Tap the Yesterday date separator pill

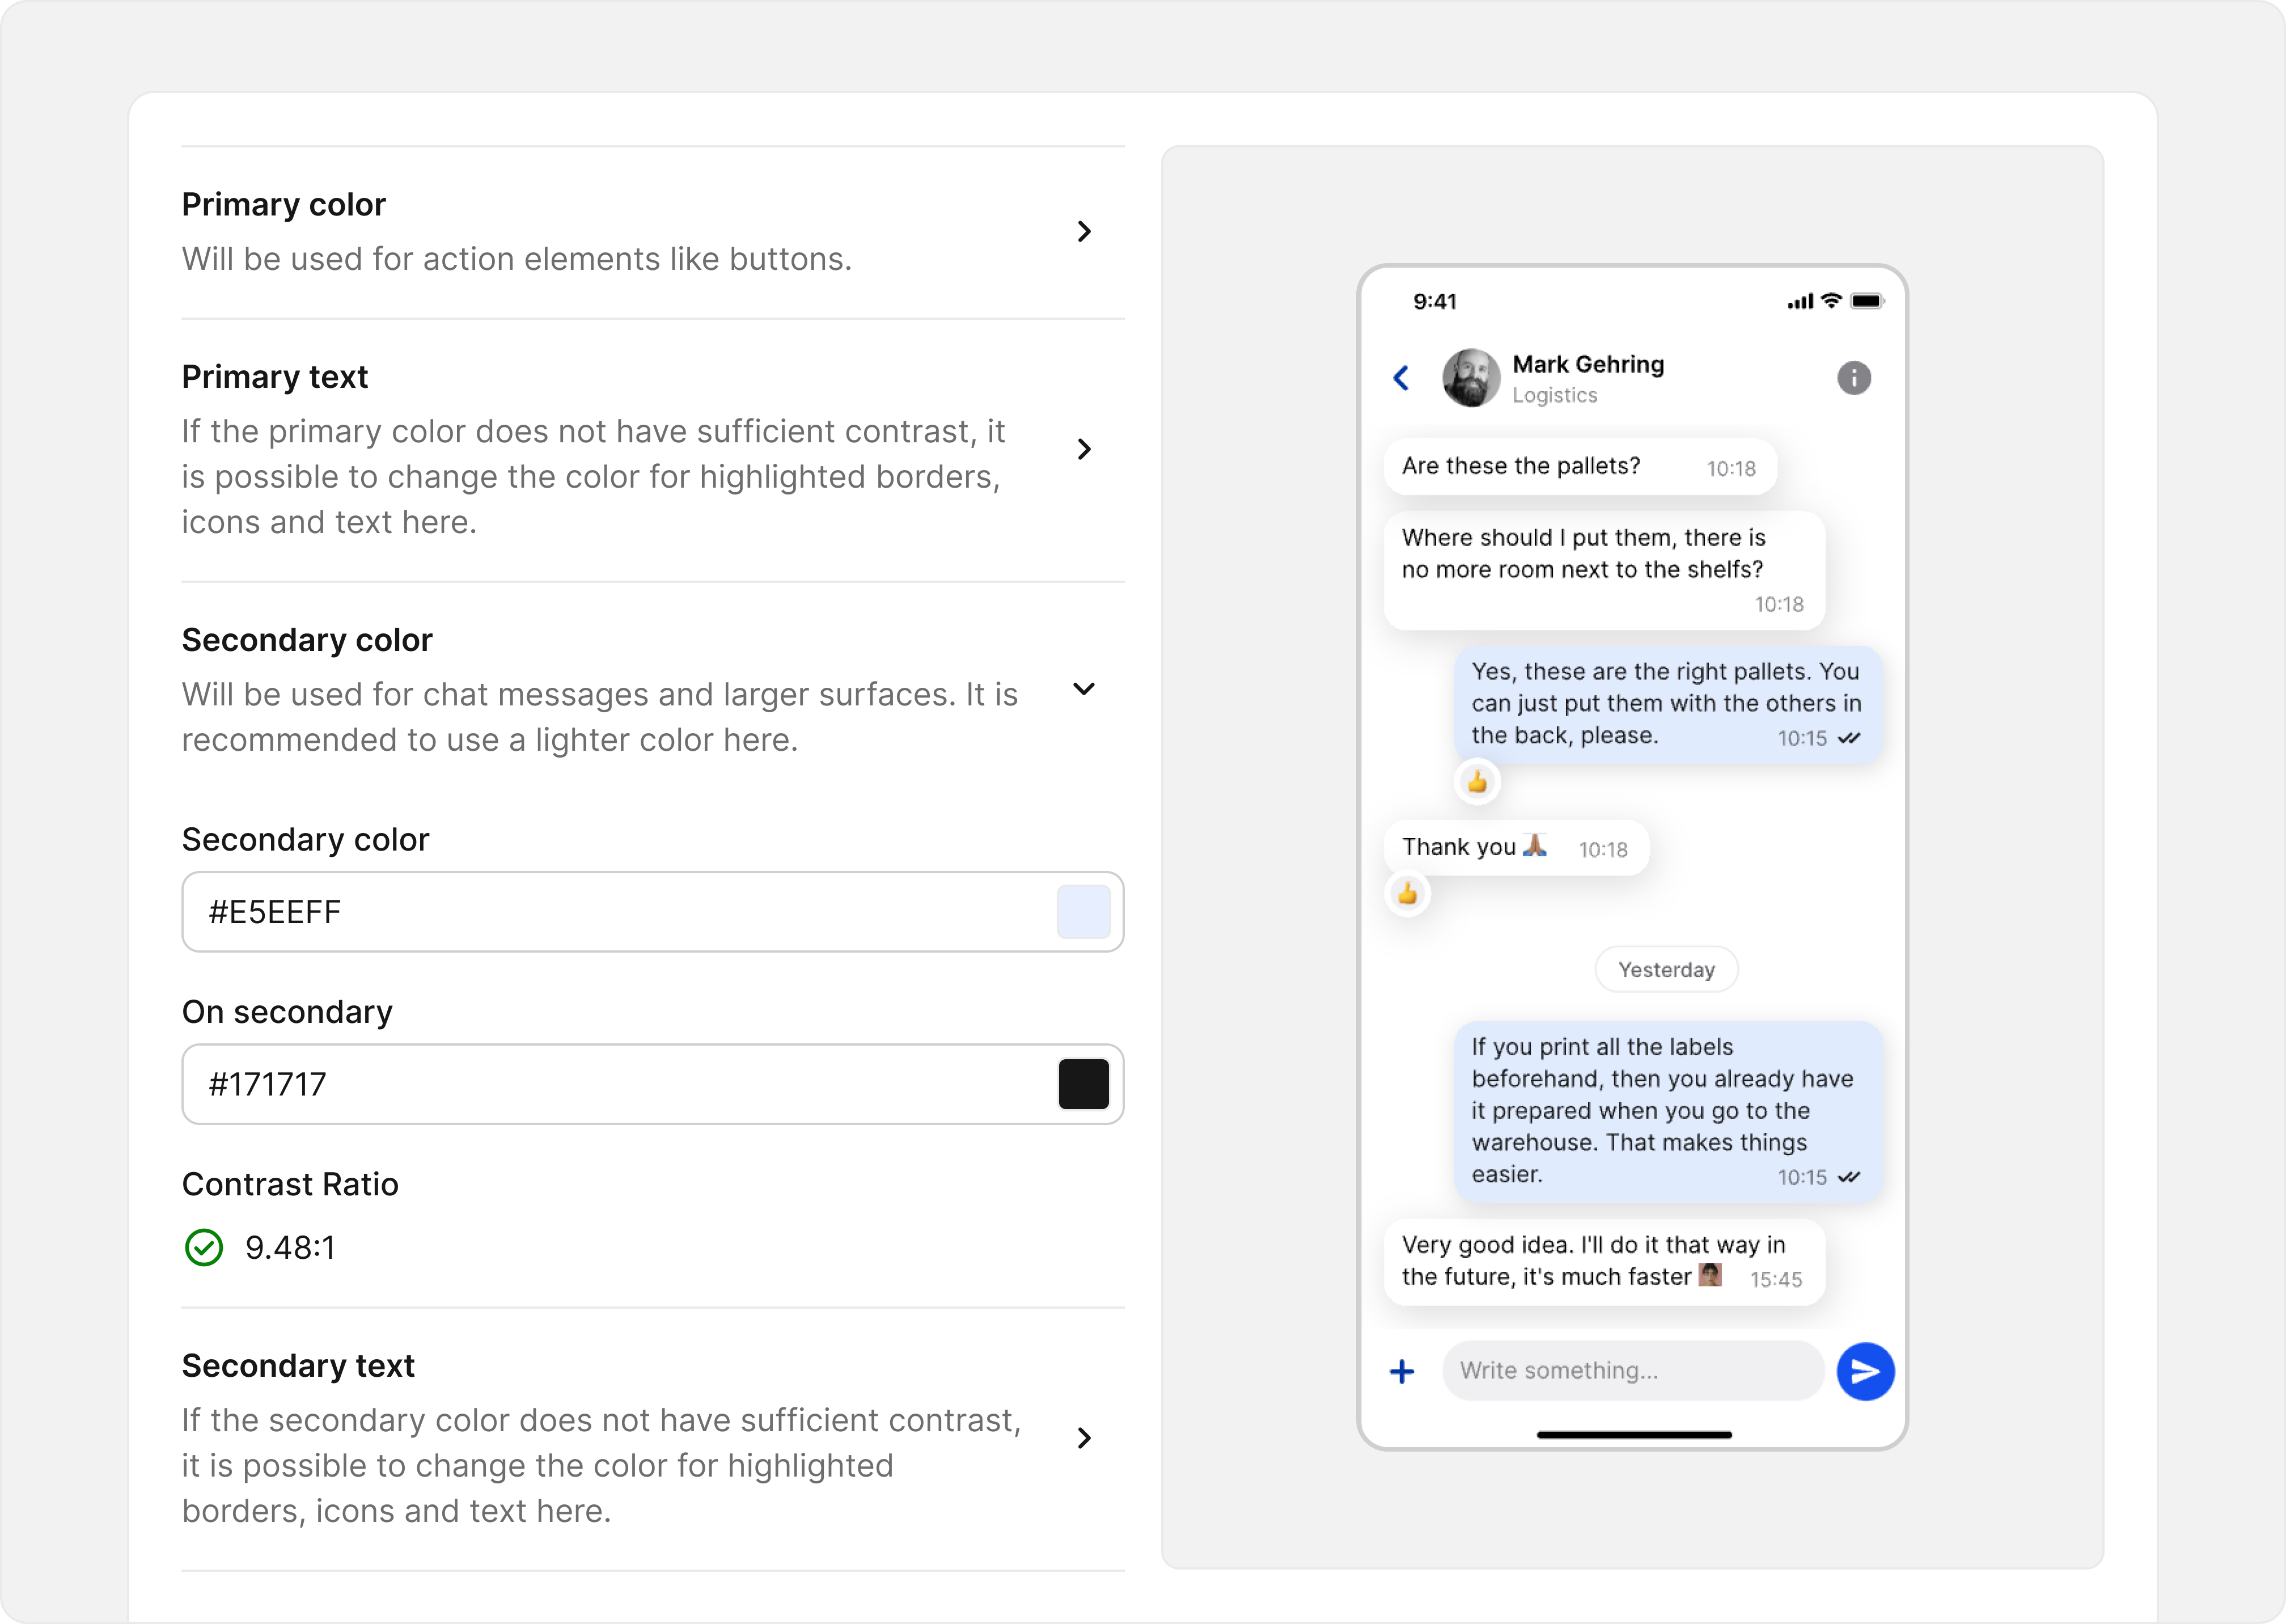click(1666, 970)
